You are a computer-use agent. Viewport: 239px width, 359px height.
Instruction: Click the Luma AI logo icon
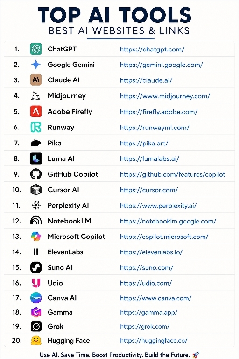36,158
